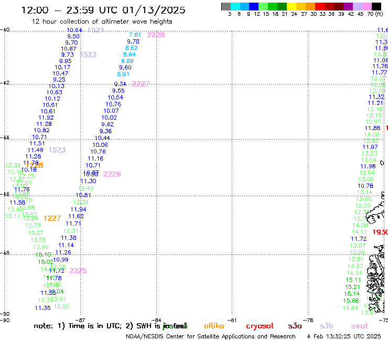
Task: Click the wave height value 11.51
Action: pyautogui.click(x=37, y=143)
